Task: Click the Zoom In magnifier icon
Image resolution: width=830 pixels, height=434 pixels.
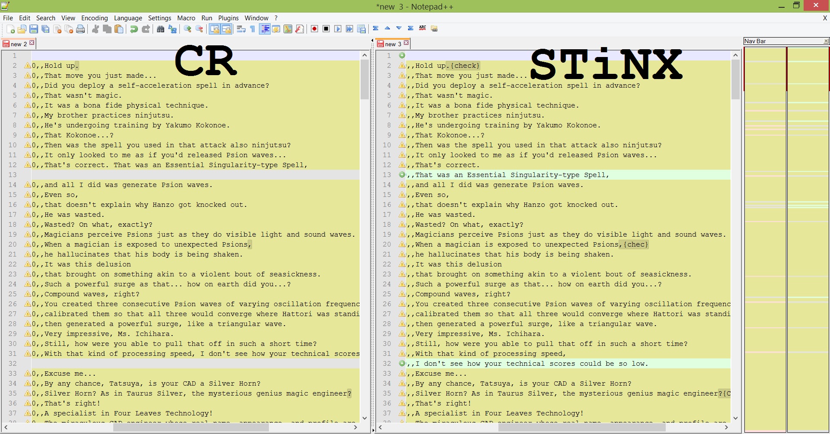Action: (188, 29)
